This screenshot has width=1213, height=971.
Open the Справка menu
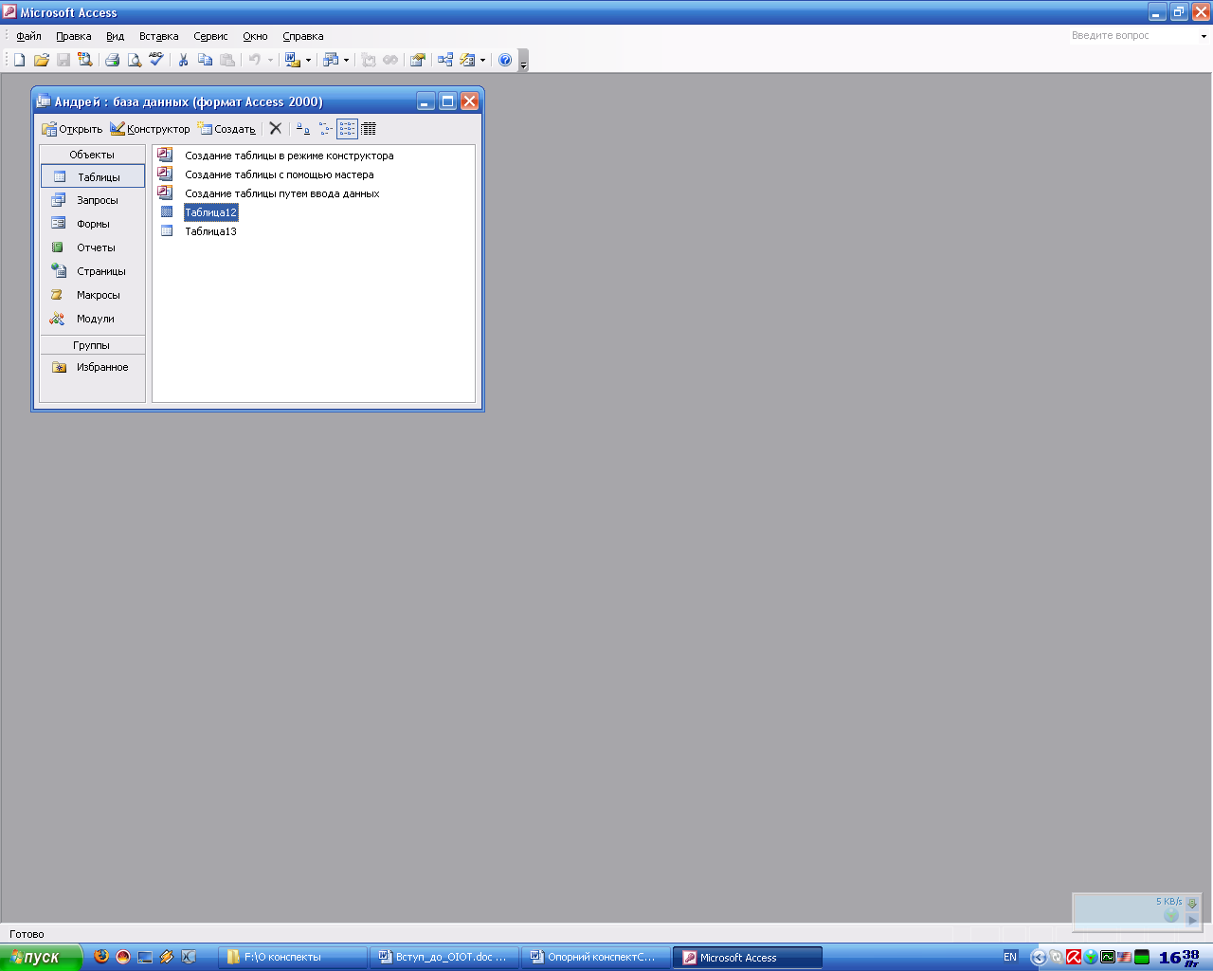[303, 36]
